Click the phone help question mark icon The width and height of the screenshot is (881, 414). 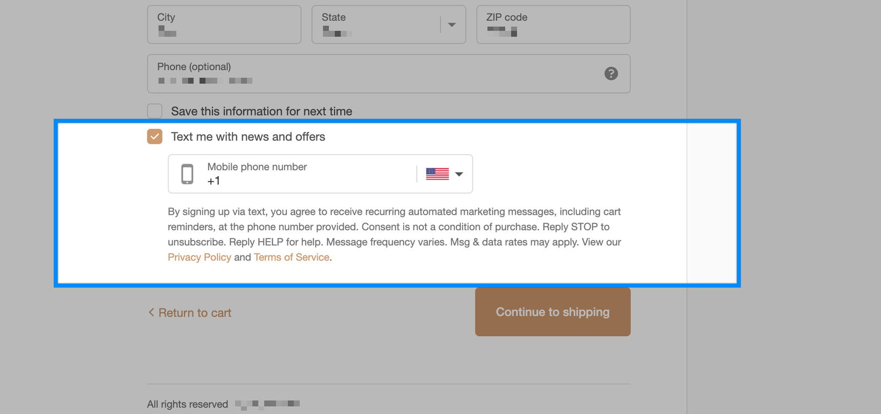pyautogui.click(x=611, y=74)
